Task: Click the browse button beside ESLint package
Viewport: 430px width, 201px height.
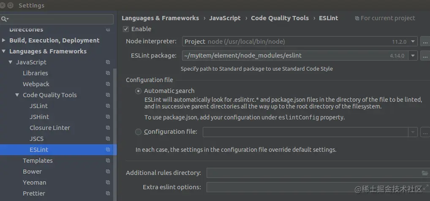Action: [425, 56]
